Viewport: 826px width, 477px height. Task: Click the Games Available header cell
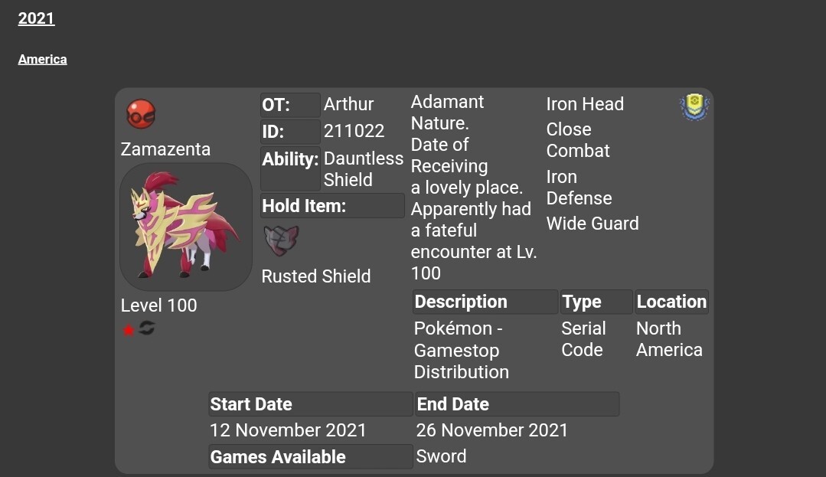pyautogui.click(x=310, y=456)
